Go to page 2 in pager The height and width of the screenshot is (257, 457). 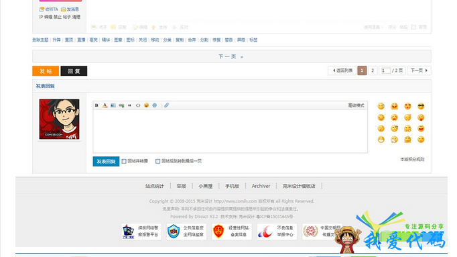point(373,70)
